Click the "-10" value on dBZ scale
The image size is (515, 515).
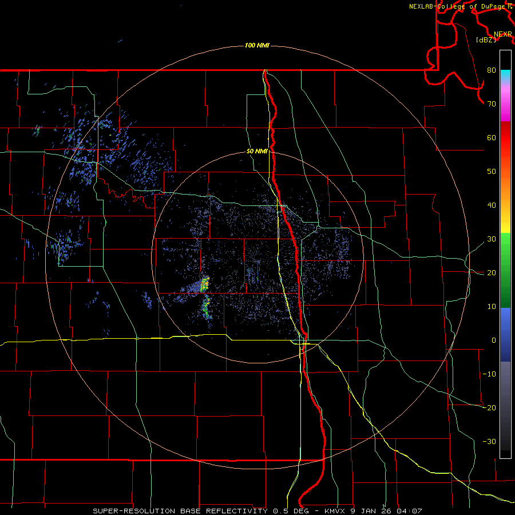pyautogui.click(x=489, y=374)
